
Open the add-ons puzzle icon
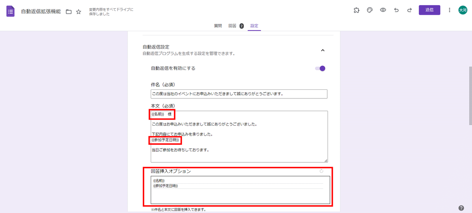[356, 11]
